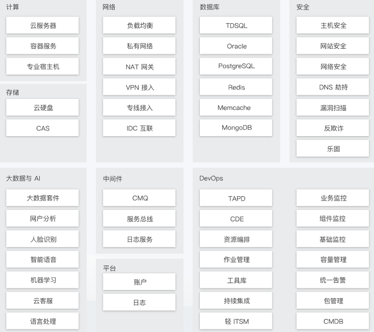This screenshot has width=374, height=332.
Task: Select the CAS storage card
Action: (x=42, y=128)
